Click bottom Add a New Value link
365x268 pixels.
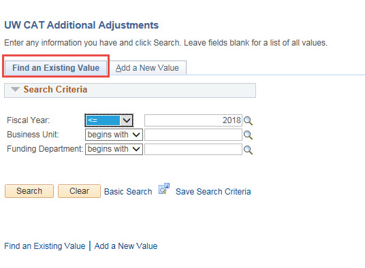click(126, 246)
